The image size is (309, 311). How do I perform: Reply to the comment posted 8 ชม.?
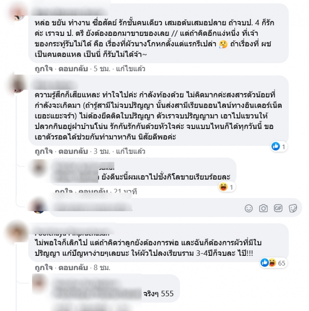[73, 267]
